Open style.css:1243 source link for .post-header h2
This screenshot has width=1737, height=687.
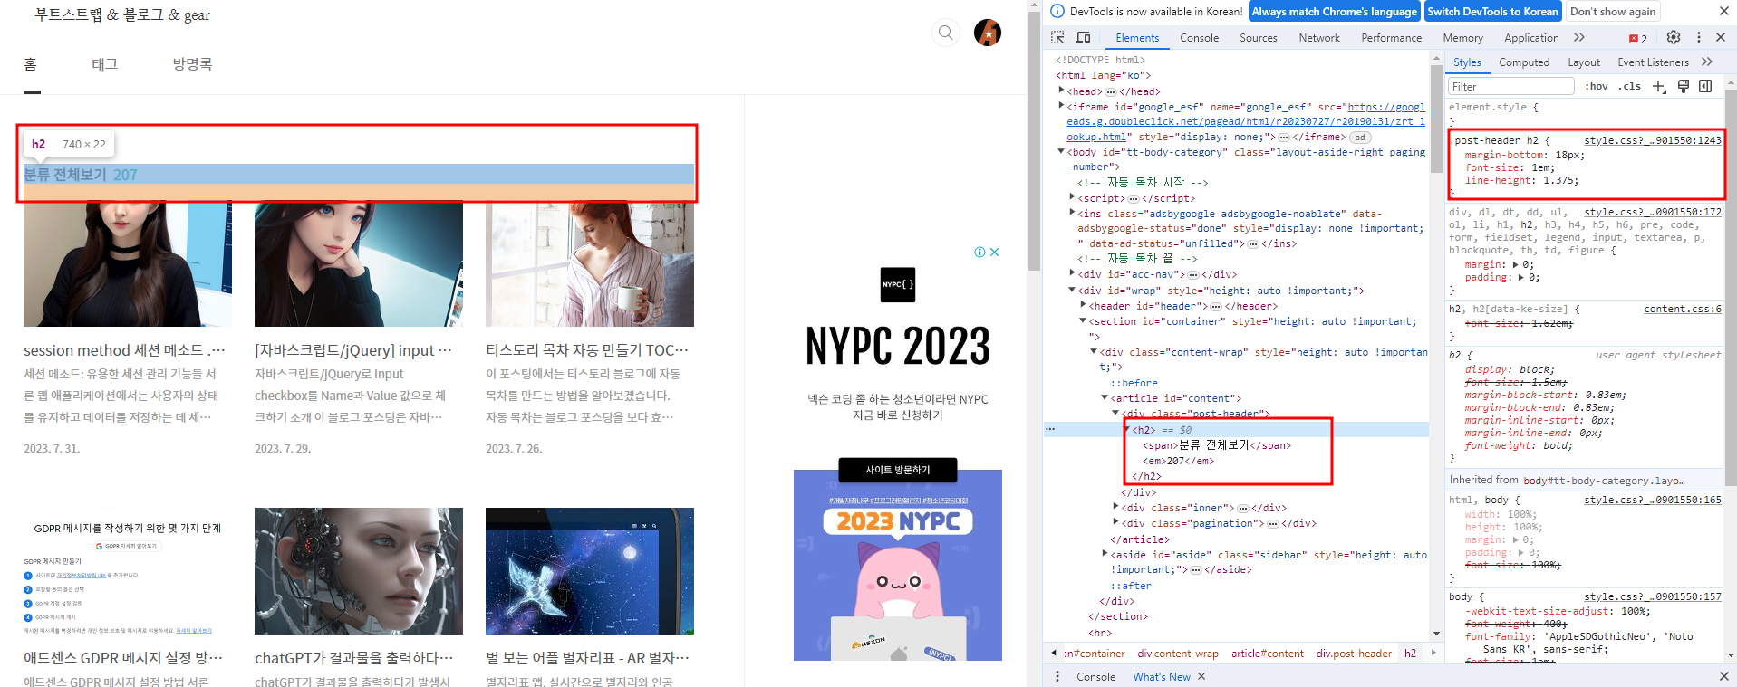(1652, 140)
